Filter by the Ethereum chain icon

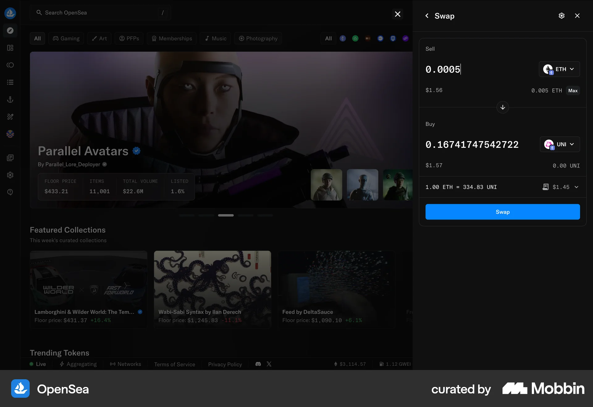(343, 39)
